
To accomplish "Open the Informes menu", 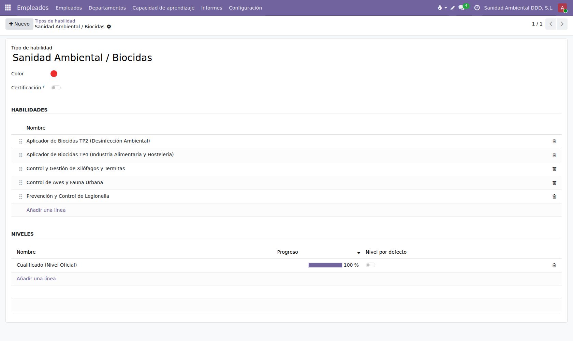I will [x=211, y=8].
